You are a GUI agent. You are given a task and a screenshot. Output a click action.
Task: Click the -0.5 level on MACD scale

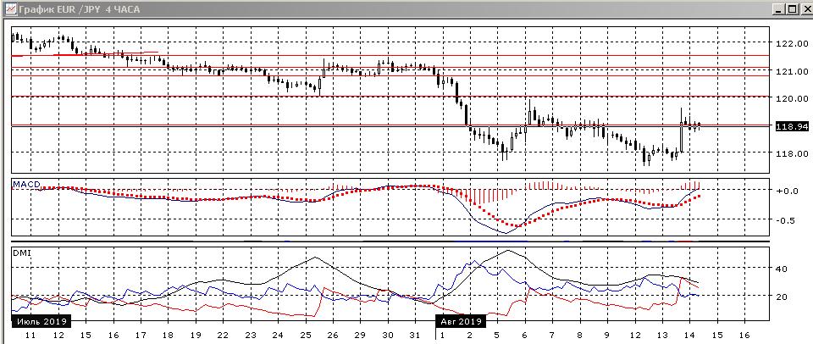click(788, 220)
